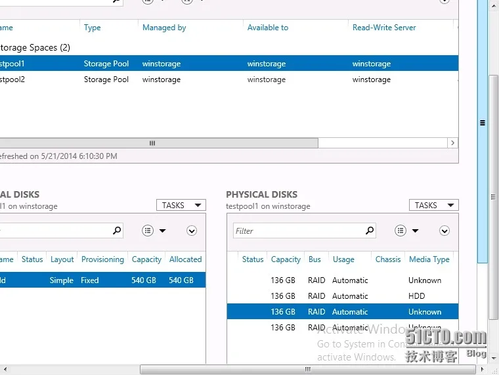
Task: Select the second storage pool row (tpool2)
Action: click(x=229, y=79)
